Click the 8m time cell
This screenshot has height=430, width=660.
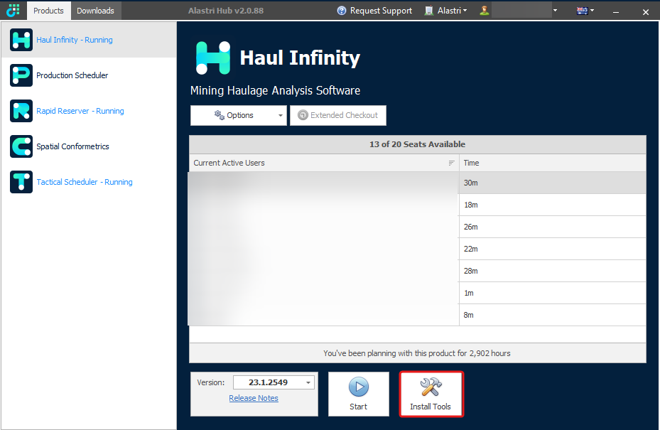pos(553,315)
